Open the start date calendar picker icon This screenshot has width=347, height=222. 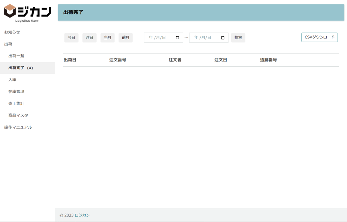(178, 38)
